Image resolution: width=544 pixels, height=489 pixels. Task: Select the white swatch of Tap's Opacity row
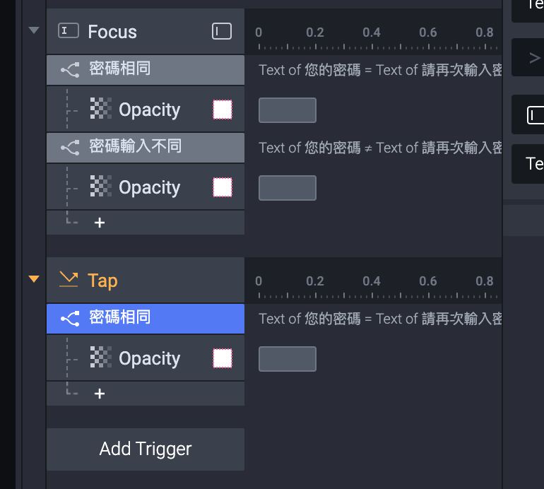pos(223,358)
